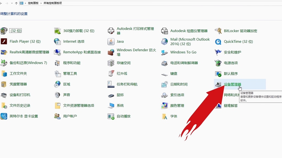Click the 电话和调制解调器 phone icon
The image size is (282, 158).
tap(164, 63)
